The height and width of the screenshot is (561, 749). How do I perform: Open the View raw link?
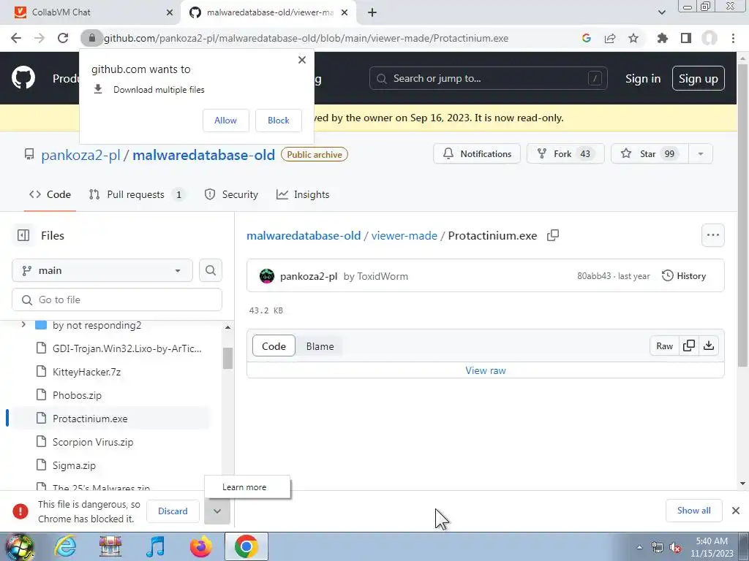point(486,370)
